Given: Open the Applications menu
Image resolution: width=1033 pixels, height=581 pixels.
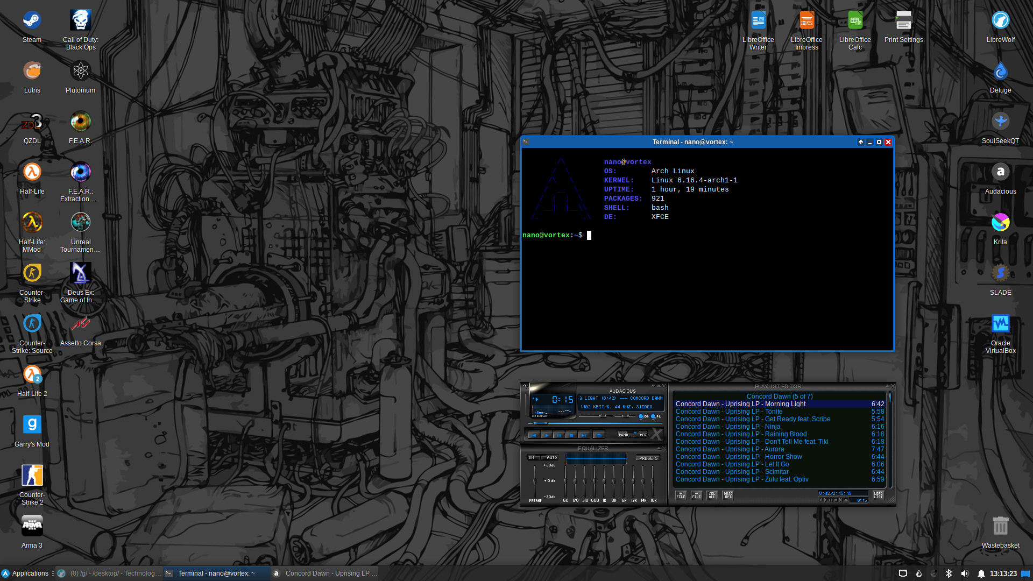Looking at the screenshot, I should point(25,573).
